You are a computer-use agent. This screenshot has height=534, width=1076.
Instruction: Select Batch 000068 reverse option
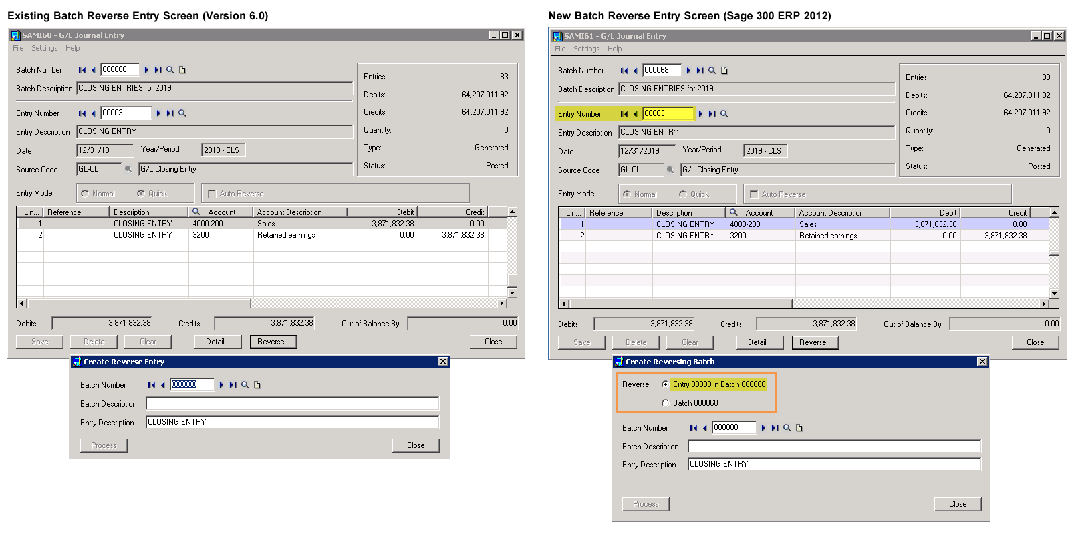[665, 403]
